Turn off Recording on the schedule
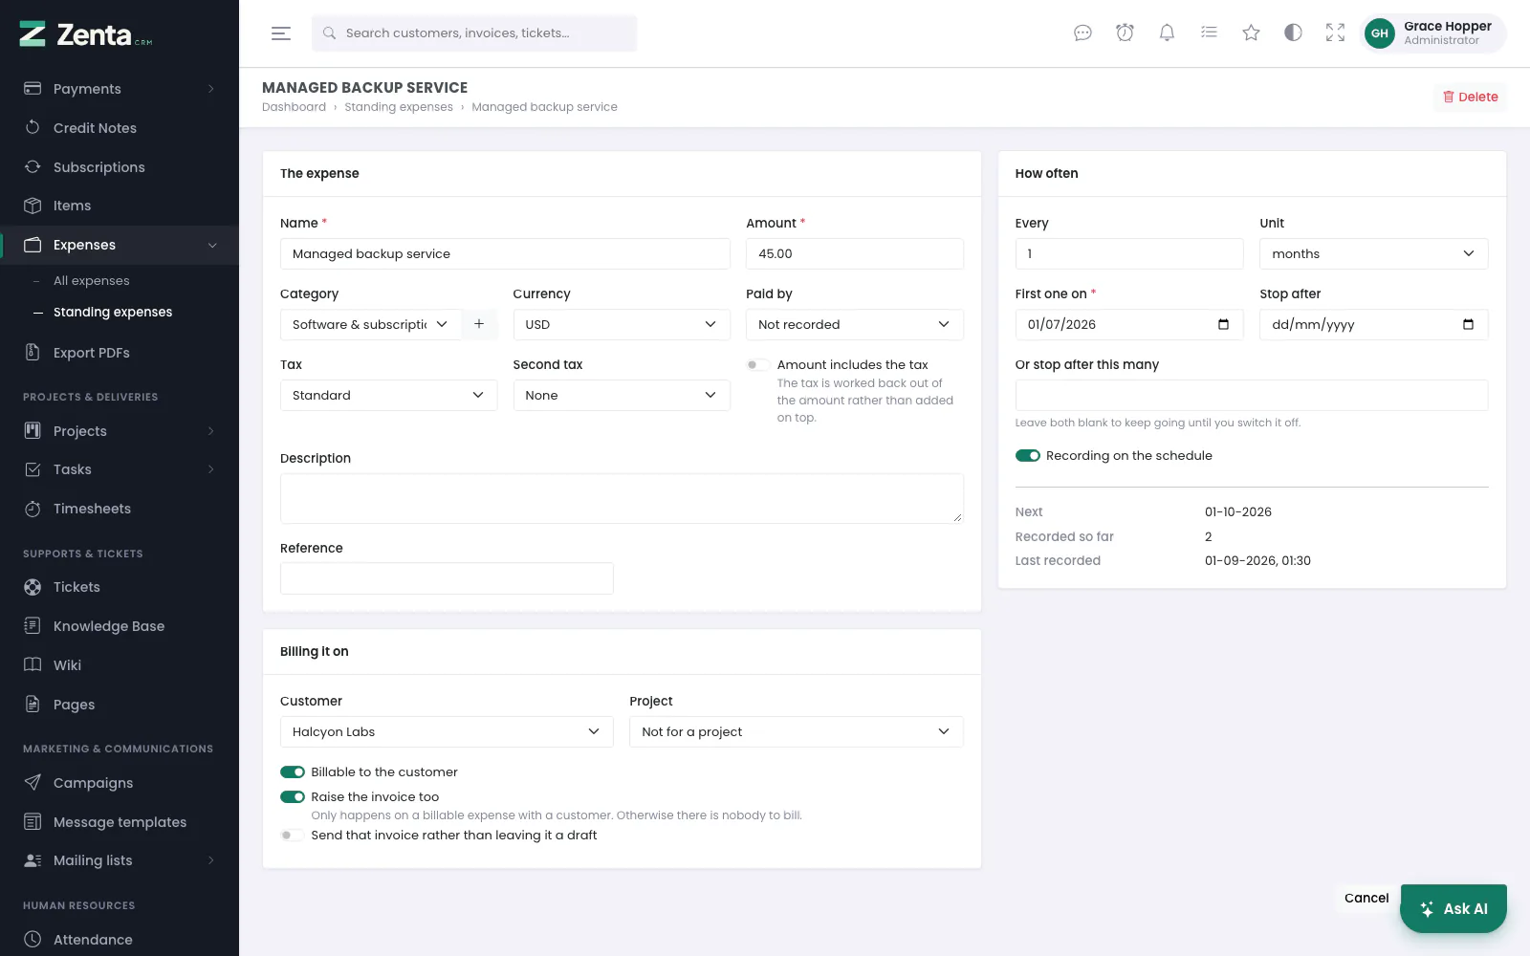Viewport: 1530px width, 956px height. pyautogui.click(x=1028, y=456)
